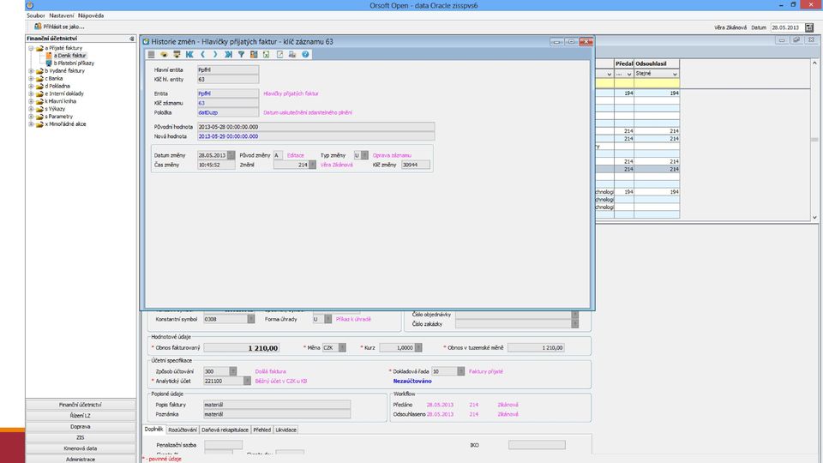This screenshot has height=463, width=823.
Task: Open the ZIS module button
Action: 81,437
